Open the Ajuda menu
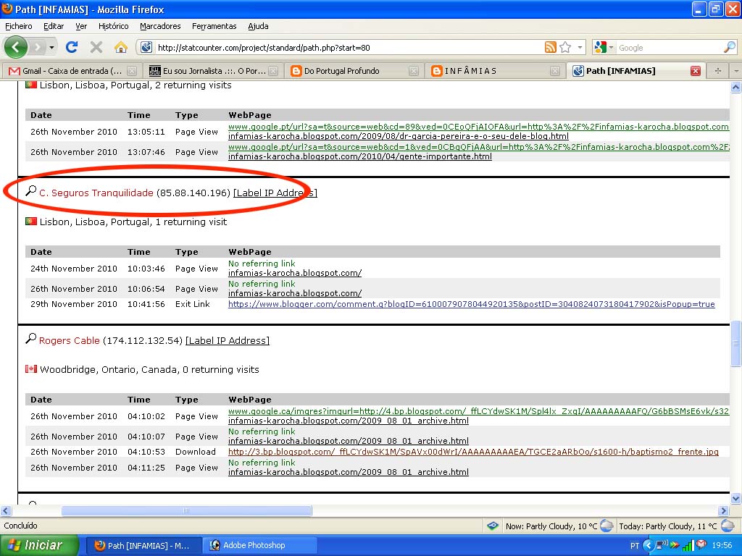Screen dimensions: 742x556 pos(258,26)
